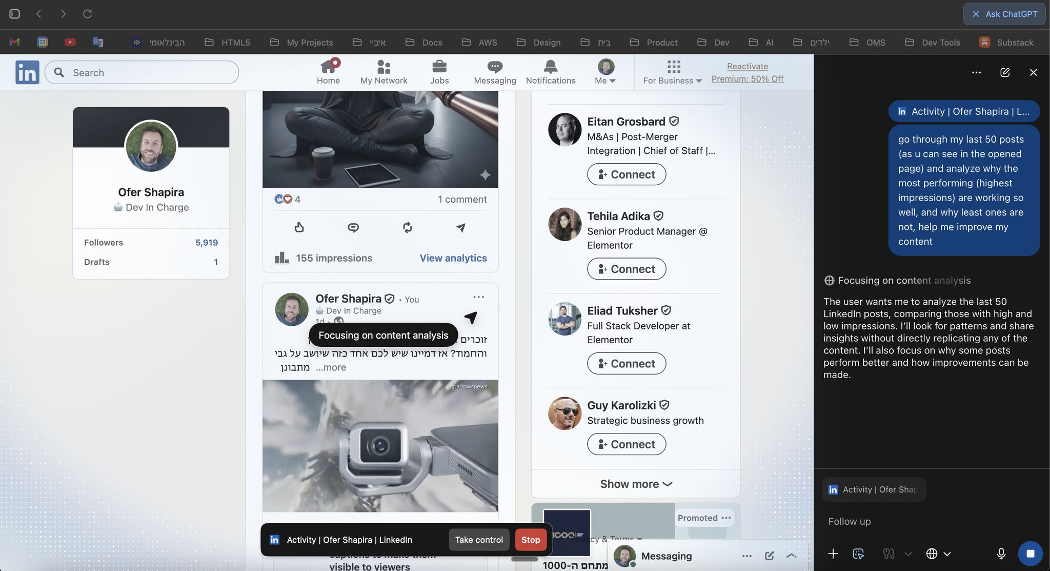Open the My Projects bookmarks folder
The image size is (1050, 571).
[301, 42]
